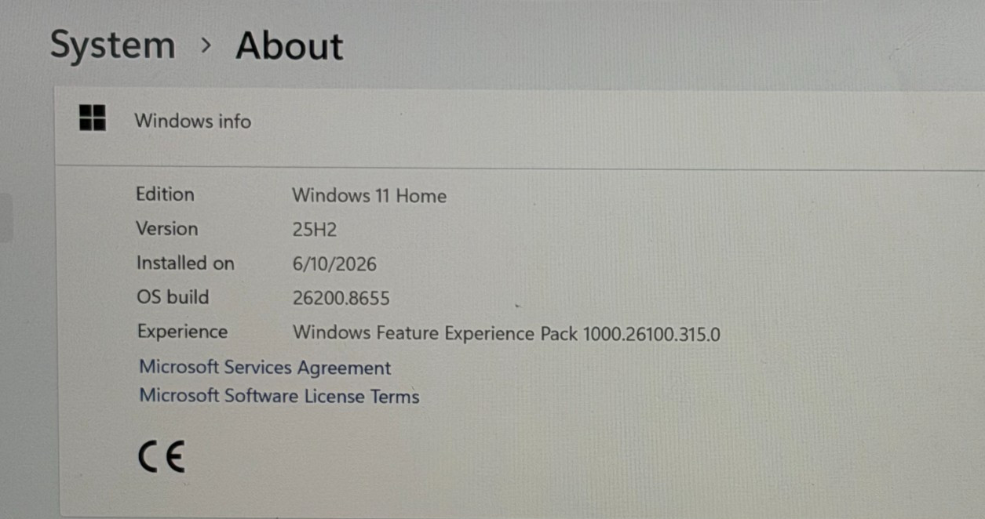The width and height of the screenshot is (985, 519).
Task: Click the About page title
Action: click(x=290, y=45)
